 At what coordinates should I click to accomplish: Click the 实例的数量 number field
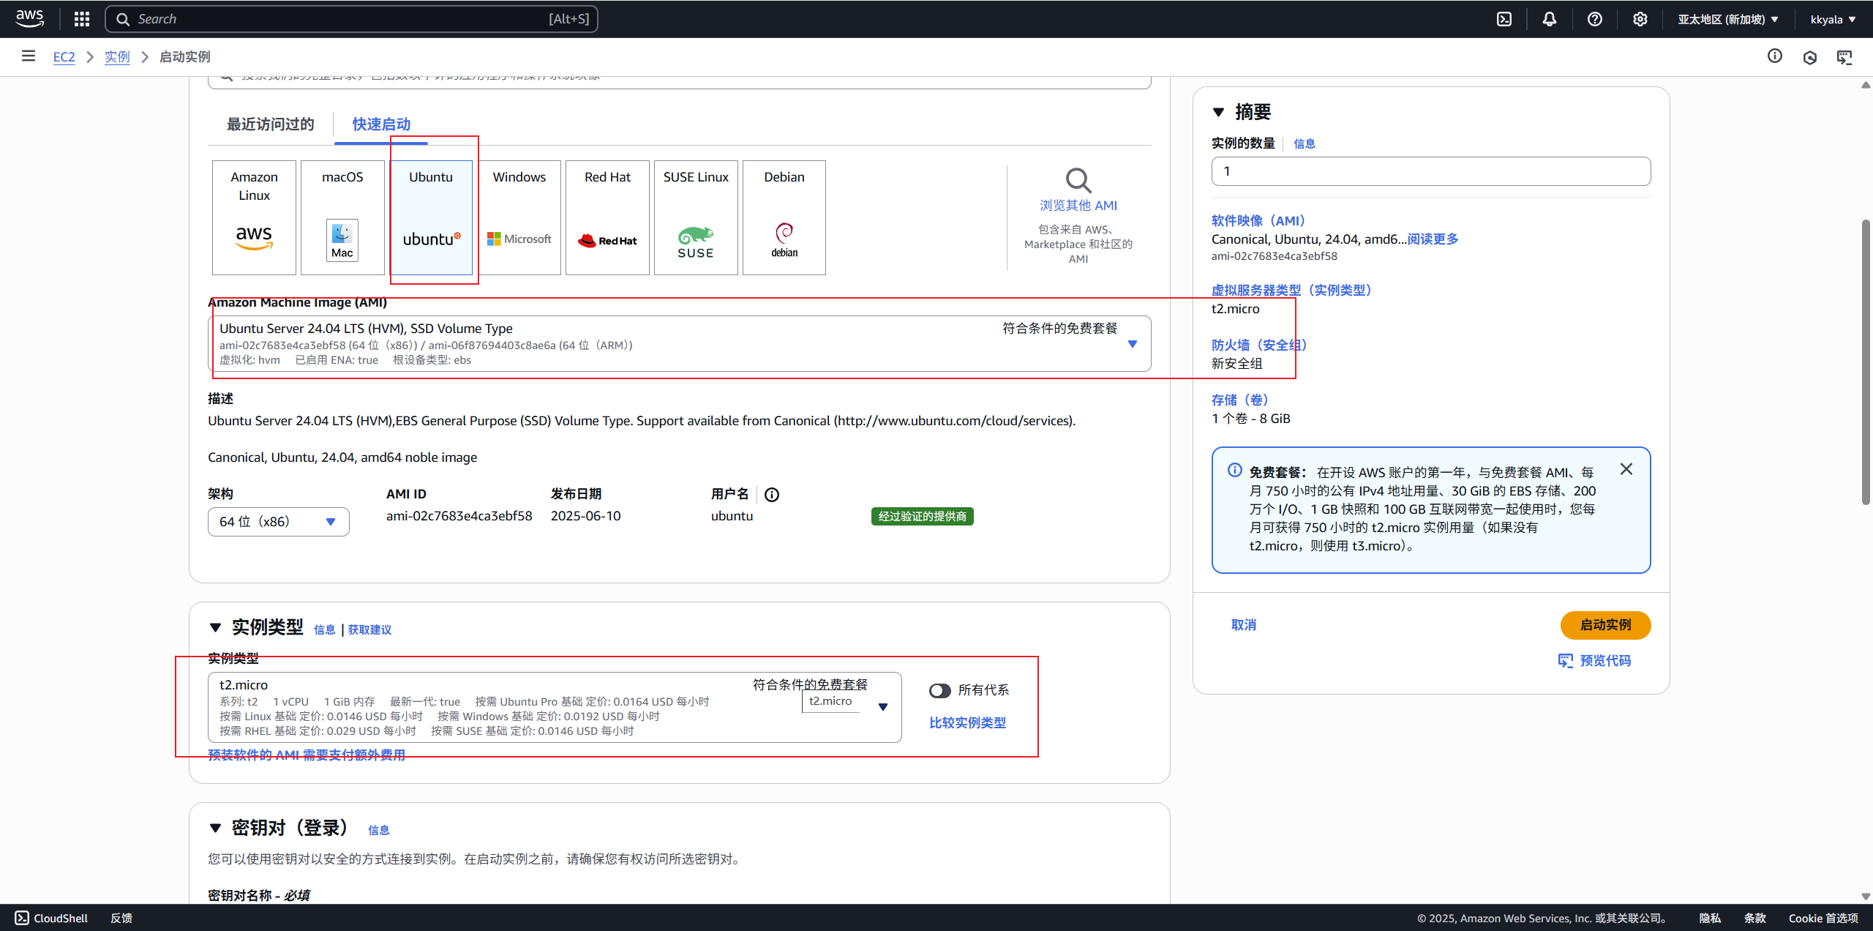click(x=1431, y=171)
